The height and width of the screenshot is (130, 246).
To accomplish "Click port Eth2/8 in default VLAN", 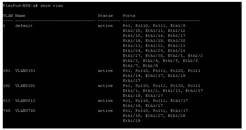I will [x=150, y=66].
